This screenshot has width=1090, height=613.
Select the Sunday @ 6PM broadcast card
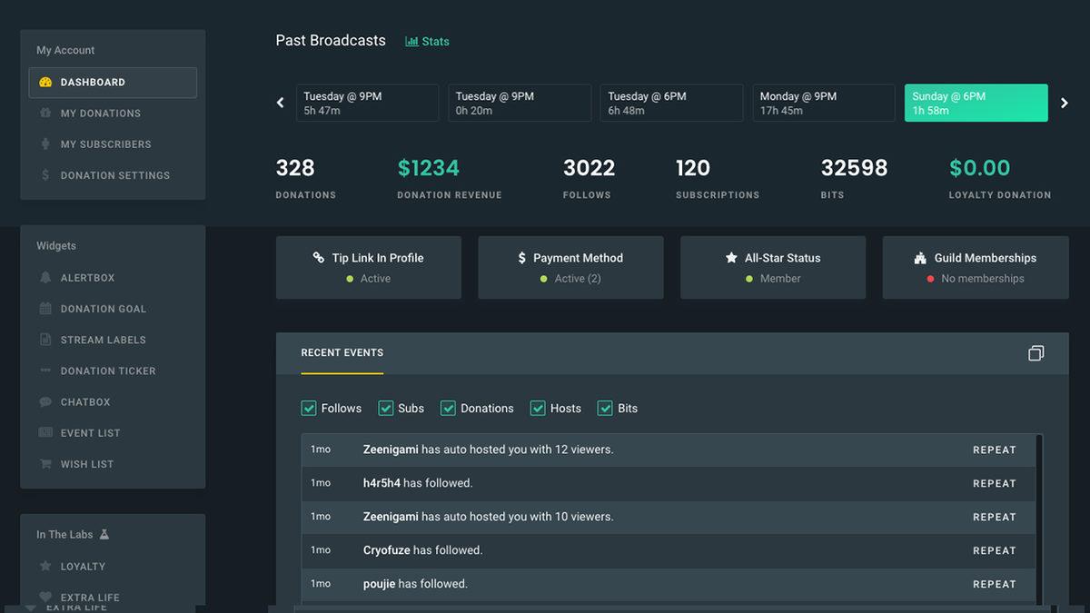coord(976,103)
